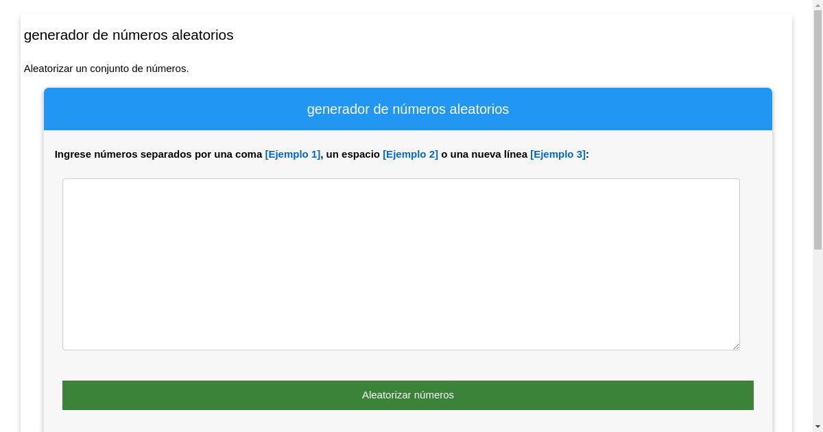
Task: Click the label text "un espacio"
Action: coord(352,154)
